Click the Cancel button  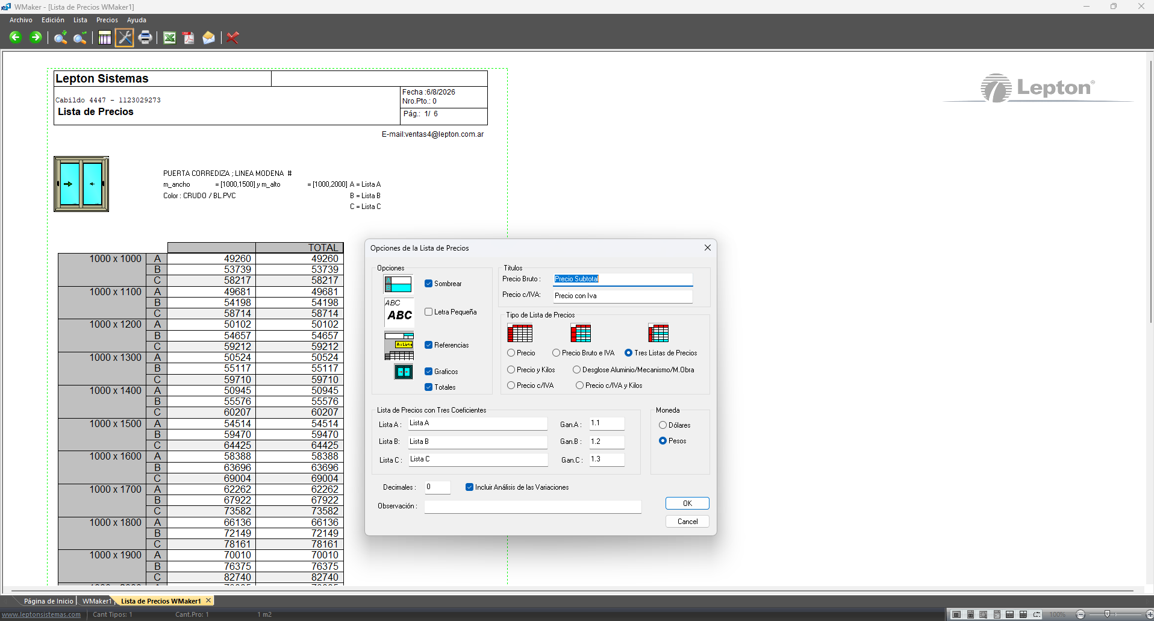(x=687, y=522)
